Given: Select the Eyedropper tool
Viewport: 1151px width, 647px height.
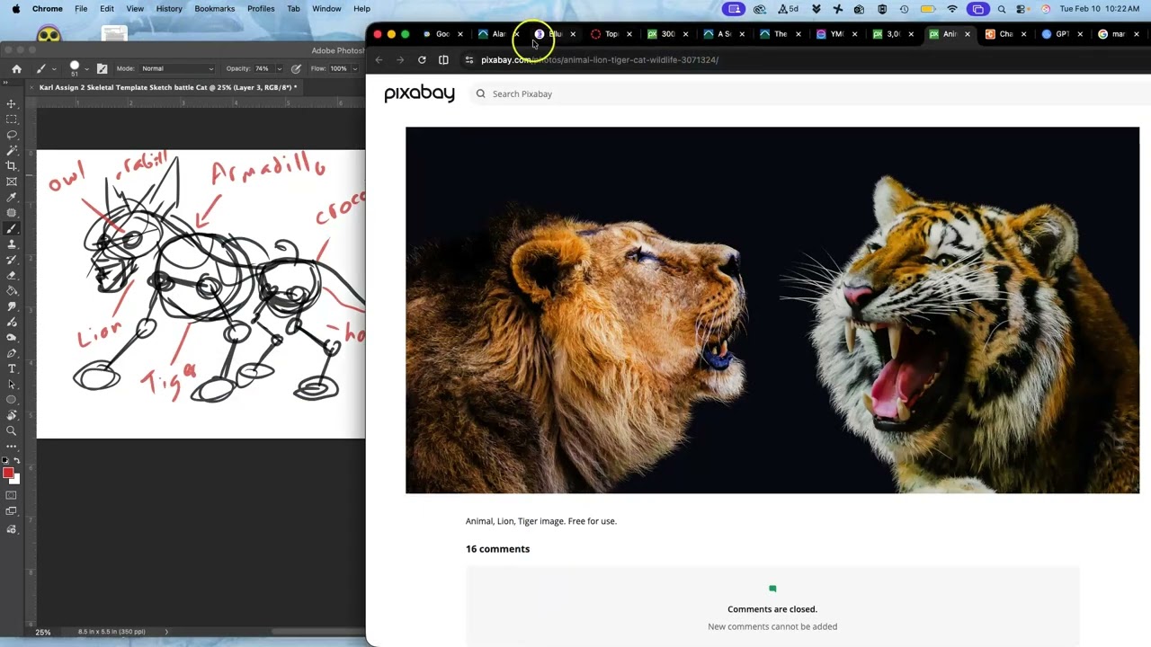Looking at the screenshot, I should click(x=12, y=197).
